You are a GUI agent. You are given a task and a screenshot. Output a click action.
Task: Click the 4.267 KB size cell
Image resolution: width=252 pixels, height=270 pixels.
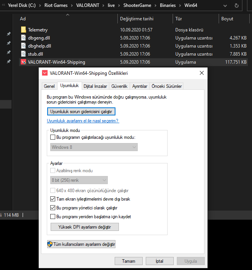[x=238, y=38]
